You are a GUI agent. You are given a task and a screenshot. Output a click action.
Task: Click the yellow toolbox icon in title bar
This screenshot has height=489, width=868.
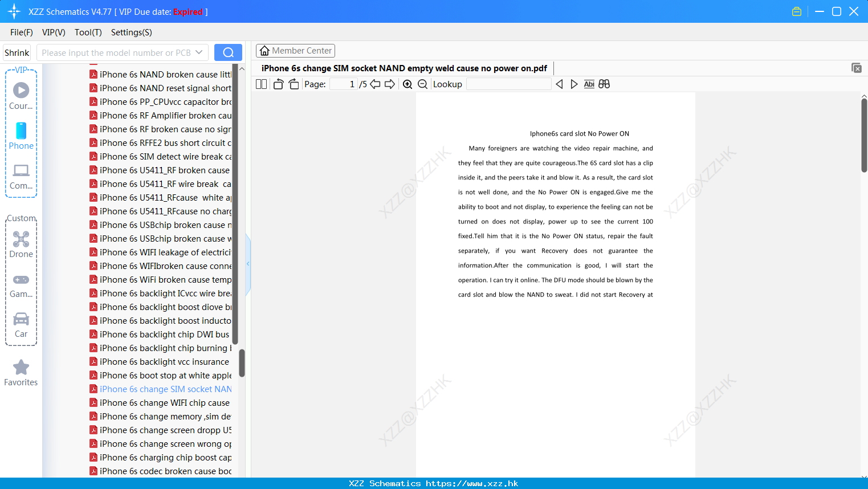click(x=797, y=11)
